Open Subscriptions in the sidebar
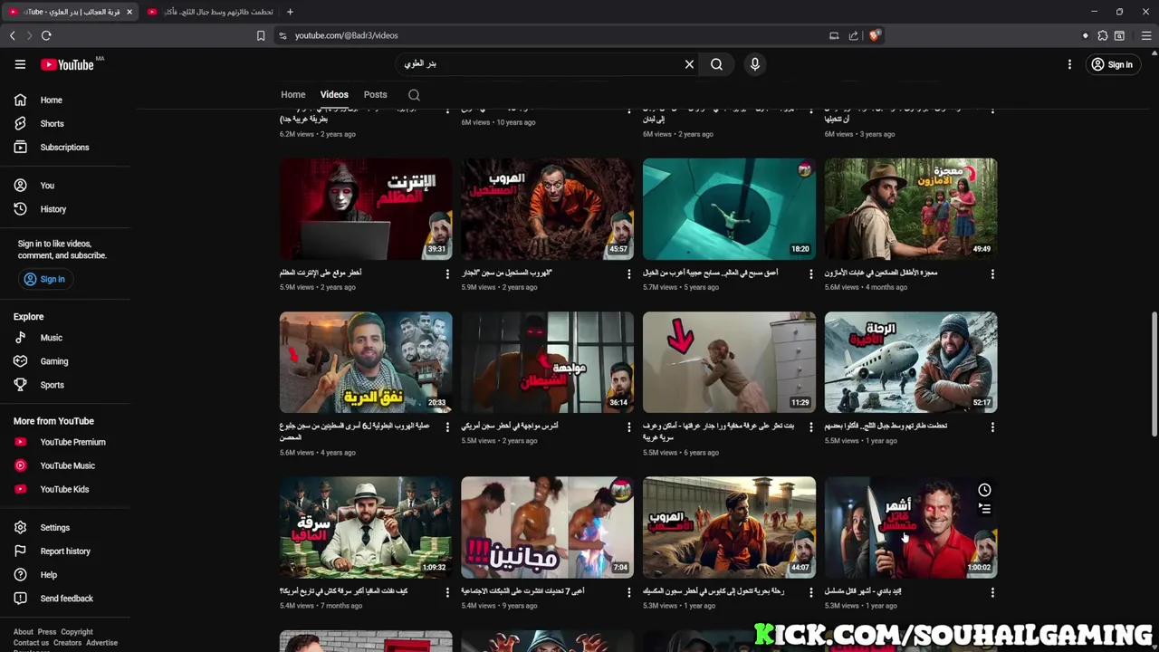Screen dimensions: 1159x652 tap(65, 147)
